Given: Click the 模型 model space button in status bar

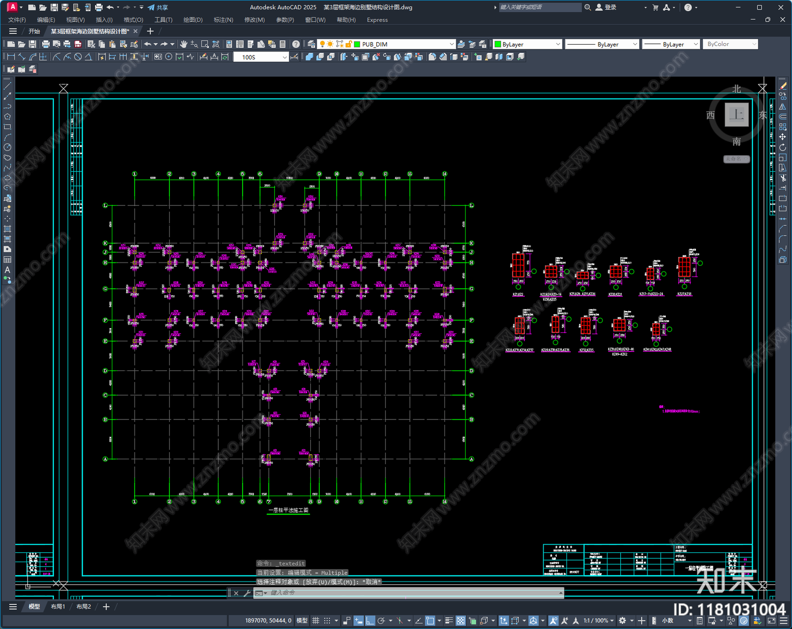Looking at the screenshot, I should point(301,621).
